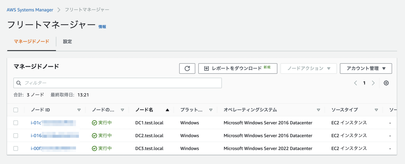Switch to the マネージドノード tab

pyautogui.click(x=32, y=42)
